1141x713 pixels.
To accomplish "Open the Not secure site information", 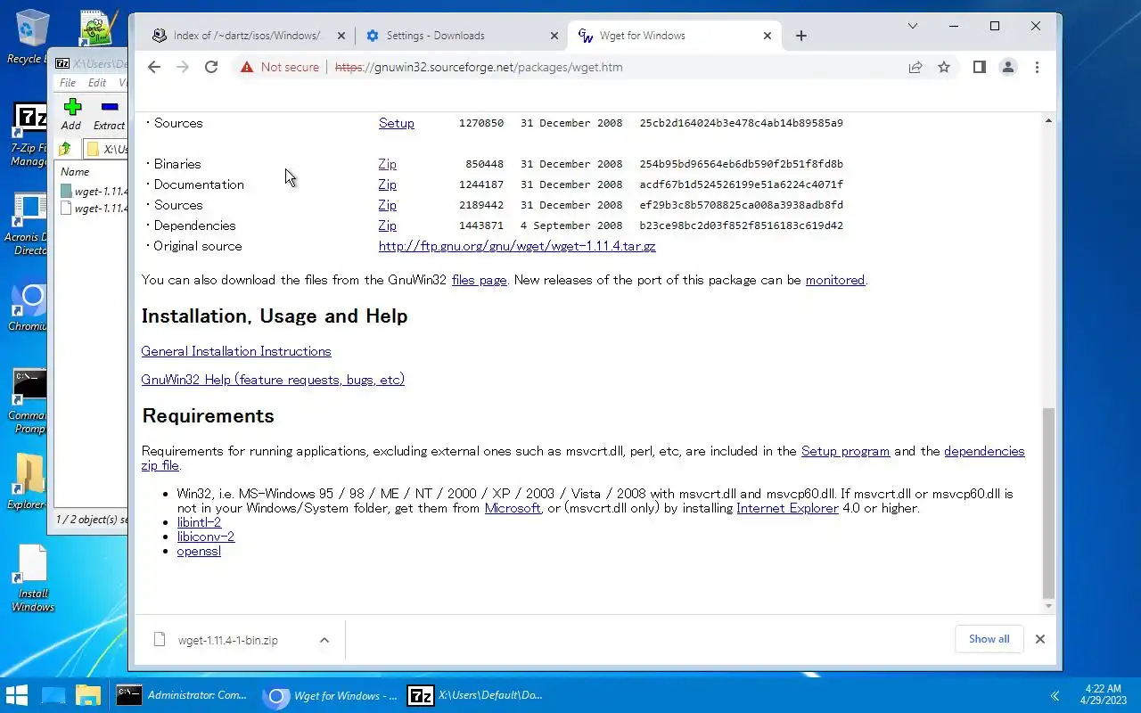I will click(279, 67).
